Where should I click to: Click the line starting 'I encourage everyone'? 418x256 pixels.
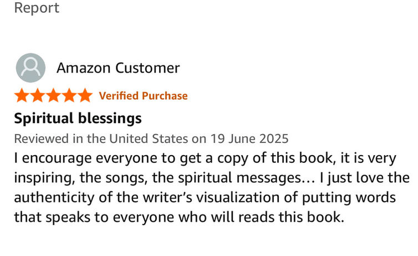pyautogui.click(x=205, y=158)
